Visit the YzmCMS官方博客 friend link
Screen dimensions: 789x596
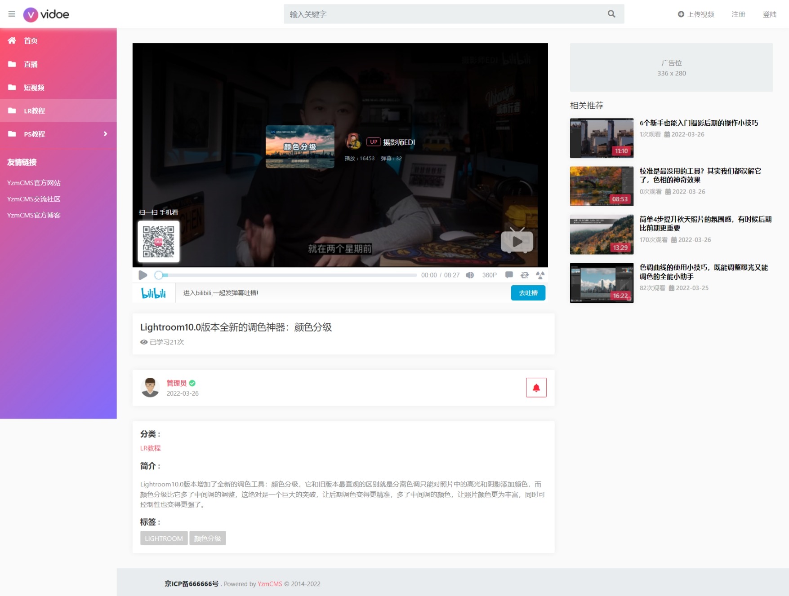[34, 215]
